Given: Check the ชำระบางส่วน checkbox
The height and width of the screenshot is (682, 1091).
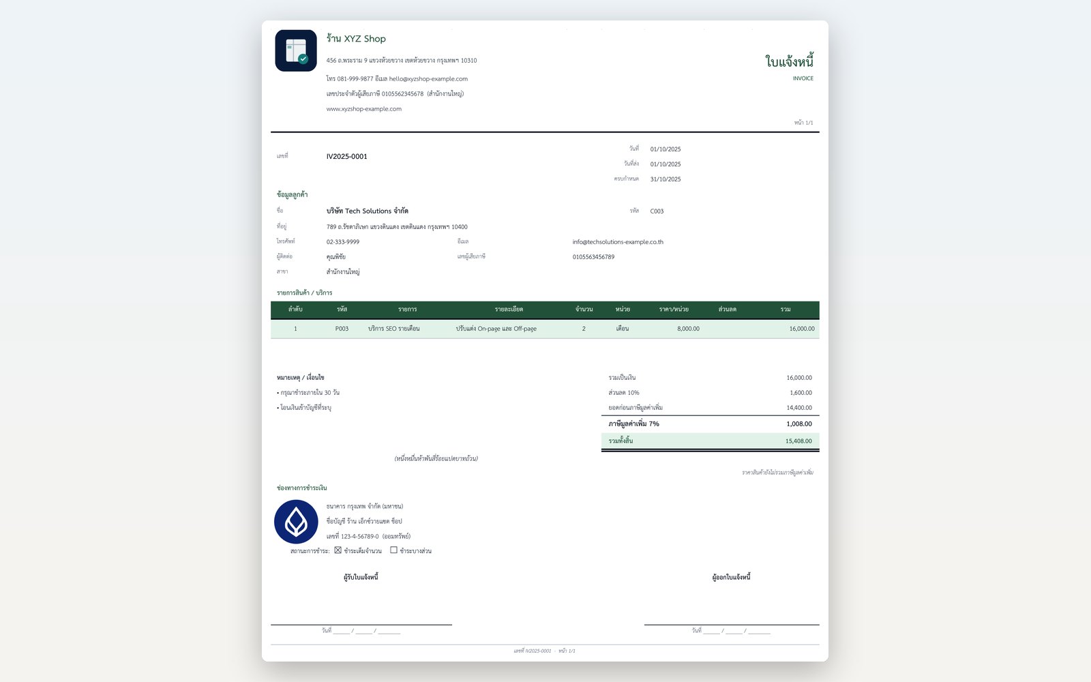Looking at the screenshot, I should 393,550.
